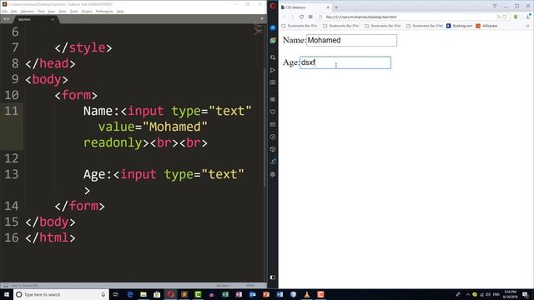Open the Goto menu in Sublime Text

63,12
